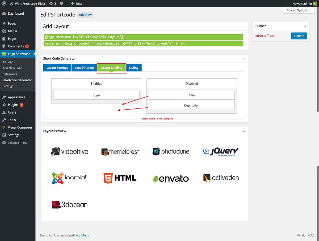Click the Logo Showcase sidebar icon
Screen dimensions: 319x241
(x=4, y=54)
